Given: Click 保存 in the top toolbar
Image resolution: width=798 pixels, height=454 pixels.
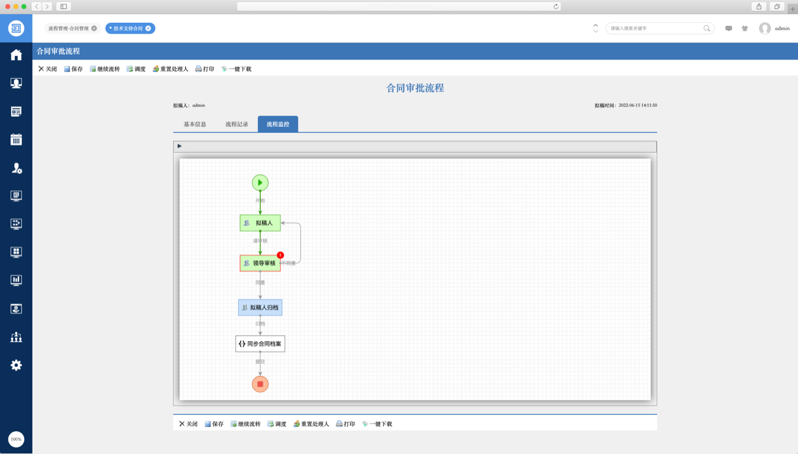Looking at the screenshot, I should click(74, 69).
